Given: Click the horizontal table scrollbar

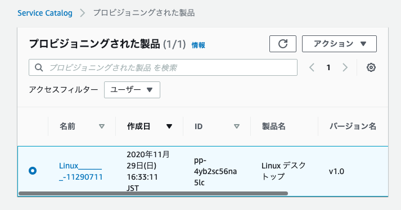Looking at the screenshot, I should click(x=153, y=193).
